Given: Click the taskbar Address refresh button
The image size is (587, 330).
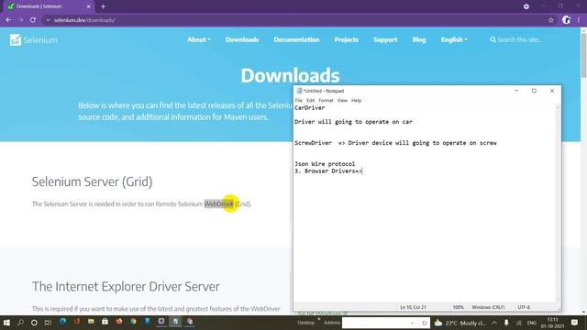Looking at the screenshot, I should point(424,323).
